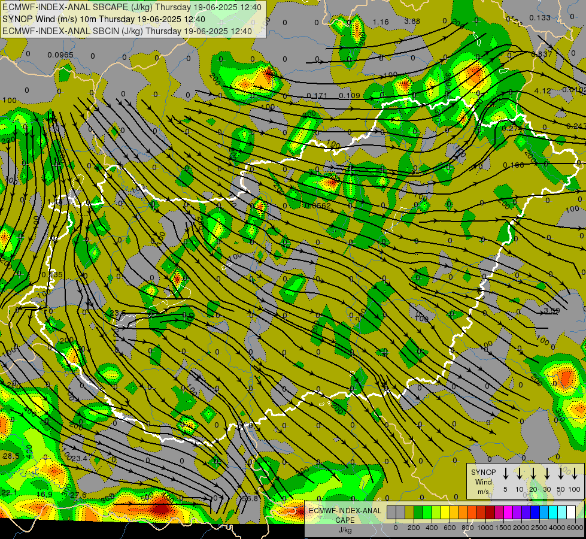Select the magenta CAPE legend swatch
Screen dimensions: 586x539
pyautogui.click(x=508, y=513)
